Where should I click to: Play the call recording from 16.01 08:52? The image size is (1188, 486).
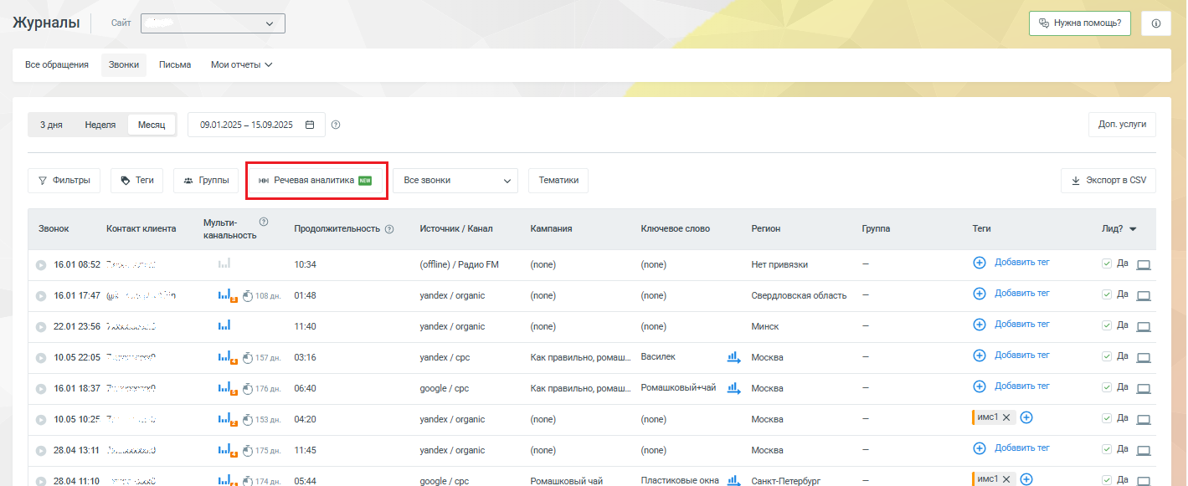click(41, 265)
